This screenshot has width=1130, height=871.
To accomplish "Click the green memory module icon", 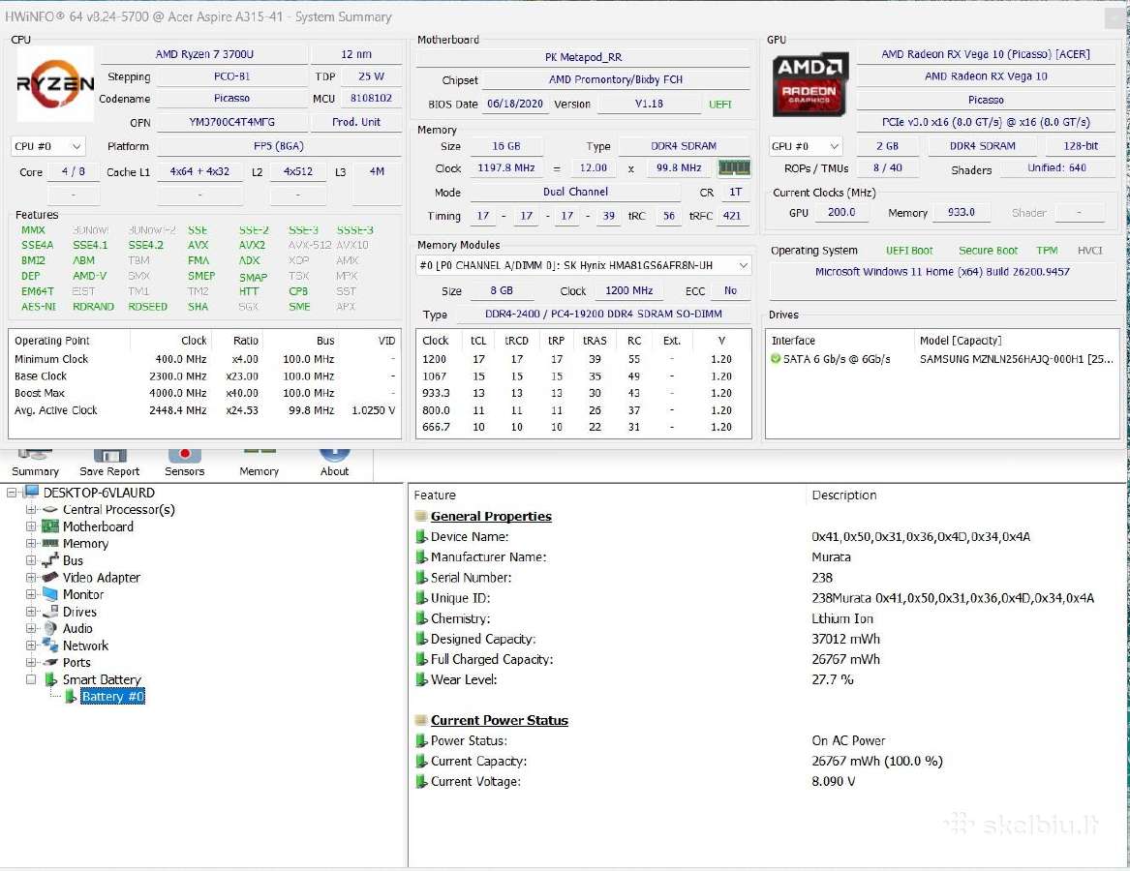I will pyautogui.click(x=734, y=167).
